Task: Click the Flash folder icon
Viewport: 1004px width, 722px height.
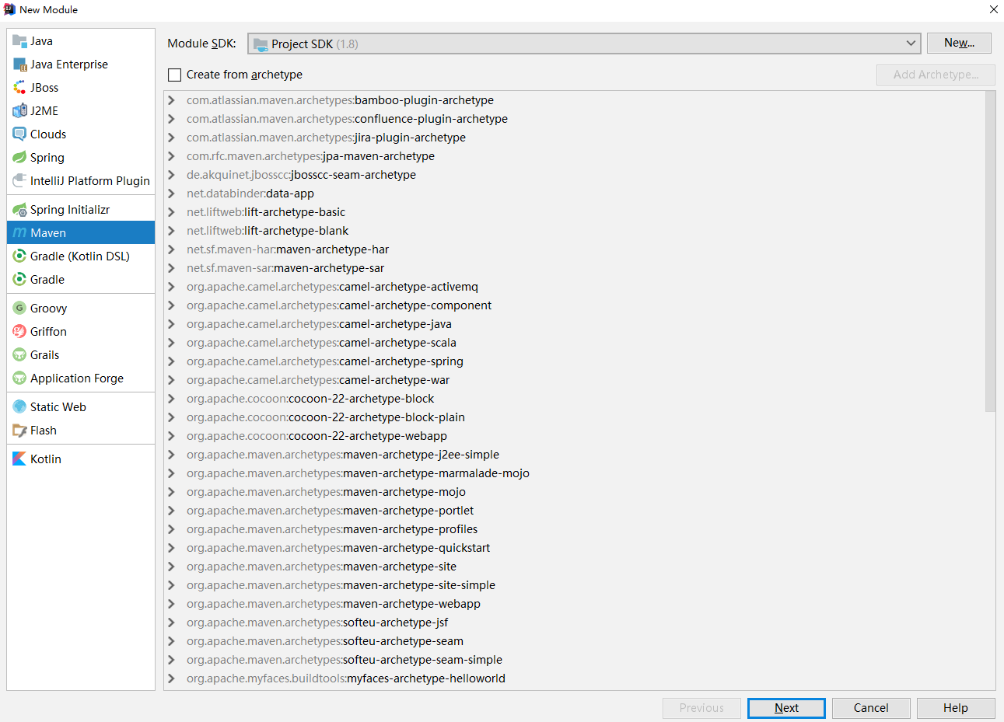Action: 19,431
